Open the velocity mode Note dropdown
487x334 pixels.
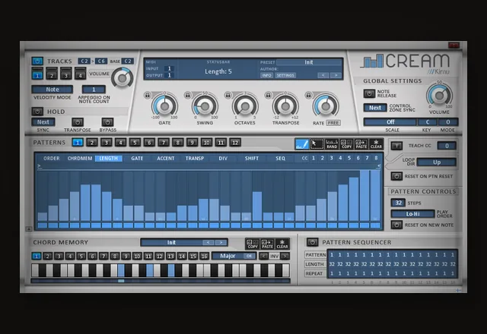(53, 90)
